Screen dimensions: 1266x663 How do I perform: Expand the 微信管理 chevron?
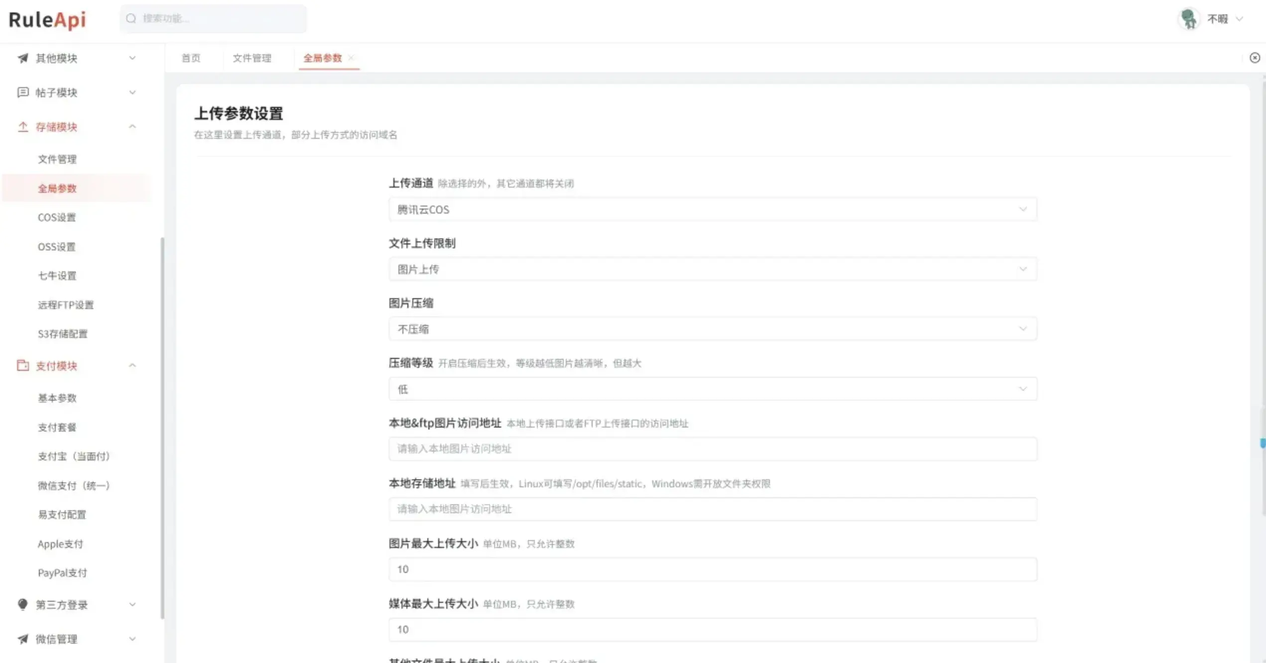pos(132,639)
